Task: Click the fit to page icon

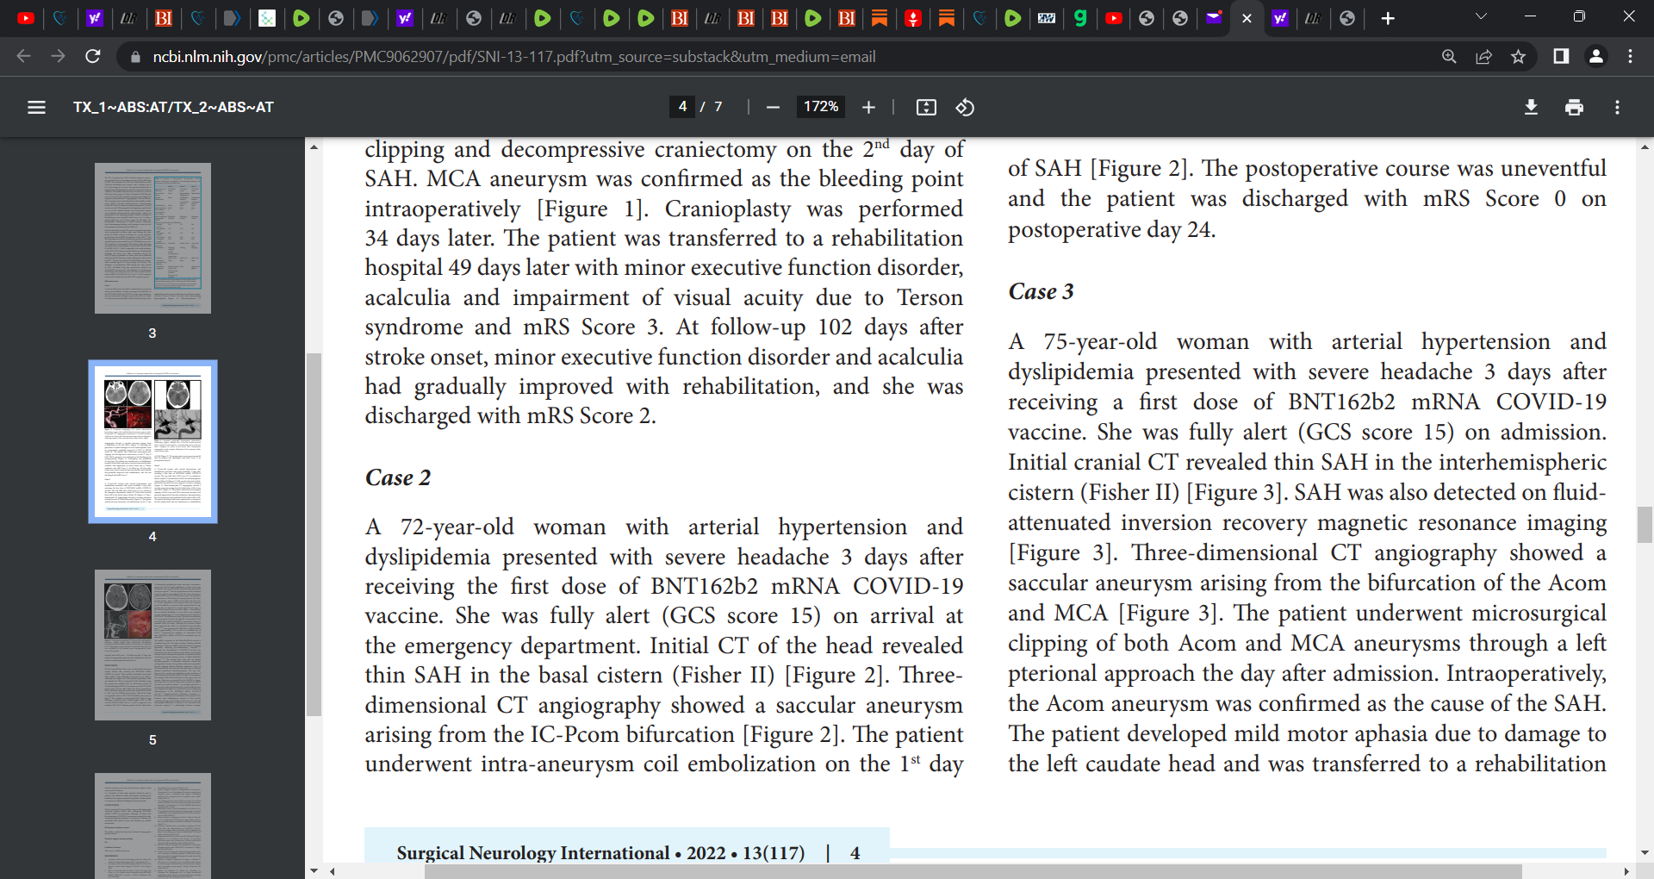Action: [926, 107]
